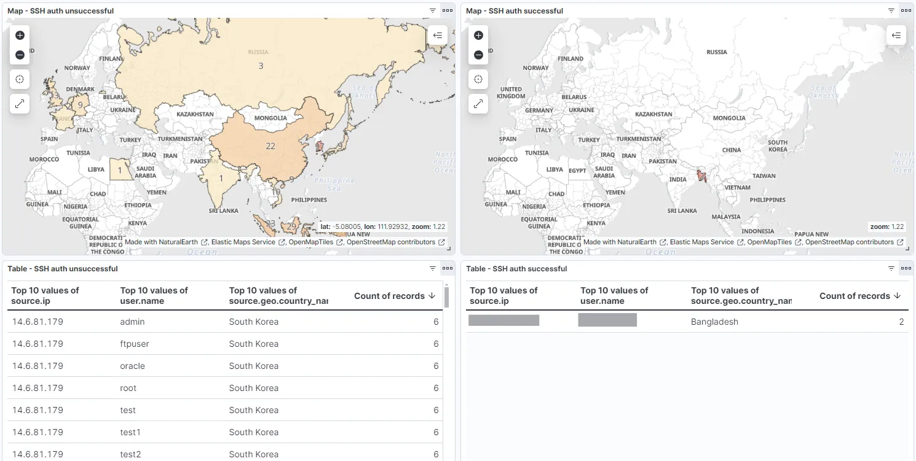This screenshot has height=461, width=916.
Task: Zoom in on the unsuccessful SSH auth map
Action: 20,35
